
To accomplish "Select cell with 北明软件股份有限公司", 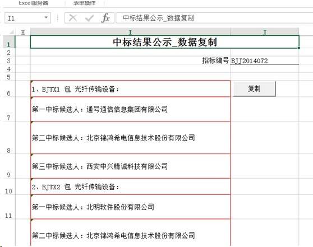I will tap(130, 207).
